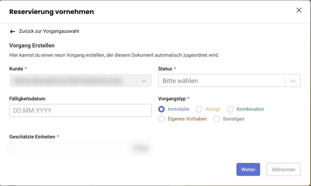
Task: Select the Immobilie radio option
Action: pos(161,109)
